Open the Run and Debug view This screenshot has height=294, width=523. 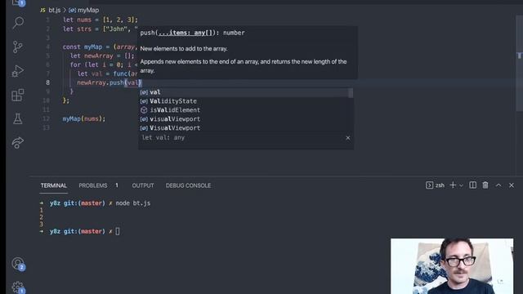(18, 71)
